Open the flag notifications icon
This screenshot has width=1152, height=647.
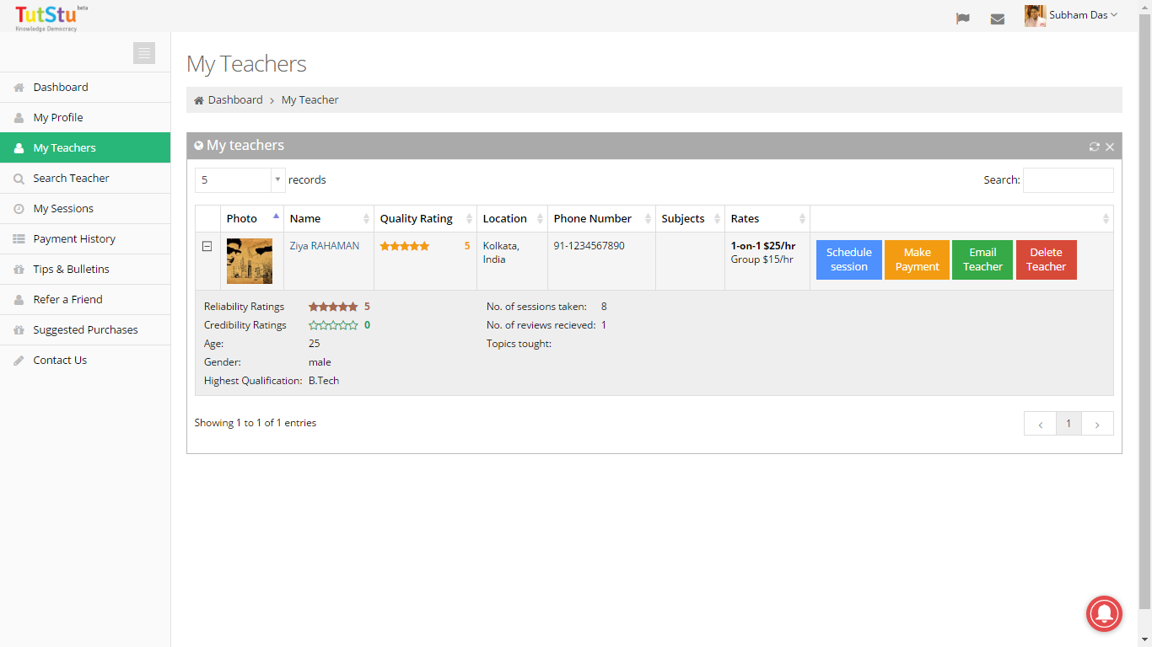(962, 19)
